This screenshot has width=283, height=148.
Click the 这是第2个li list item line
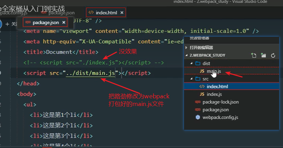(61, 126)
